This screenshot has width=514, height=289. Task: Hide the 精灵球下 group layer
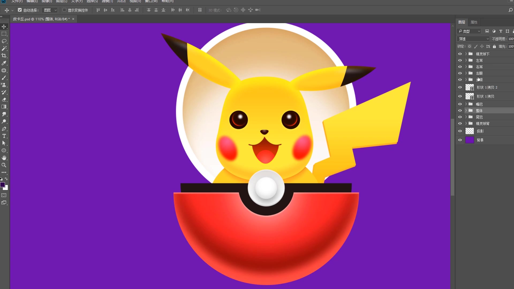(460, 54)
